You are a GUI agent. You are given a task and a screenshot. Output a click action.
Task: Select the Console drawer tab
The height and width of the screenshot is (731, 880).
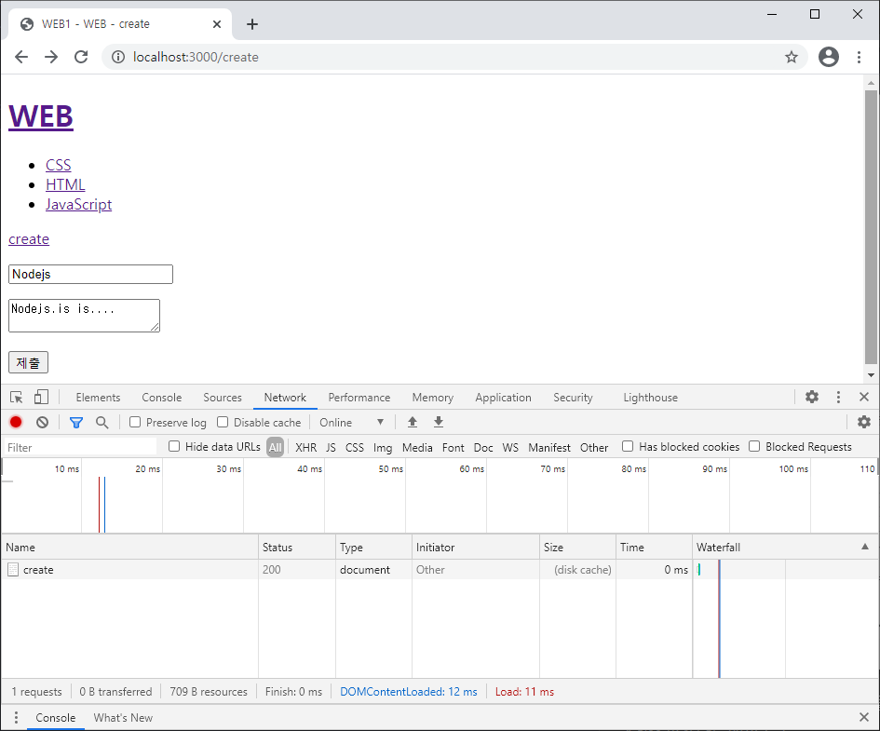pos(56,718)
